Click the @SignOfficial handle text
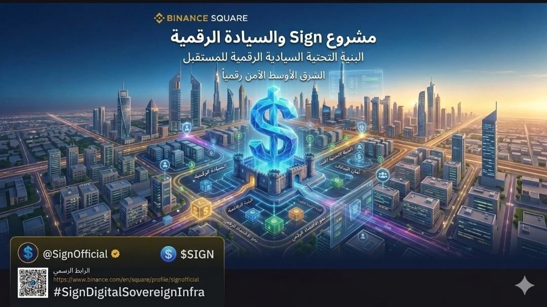Viewport: 547px width, 307px height. [75, 254]
